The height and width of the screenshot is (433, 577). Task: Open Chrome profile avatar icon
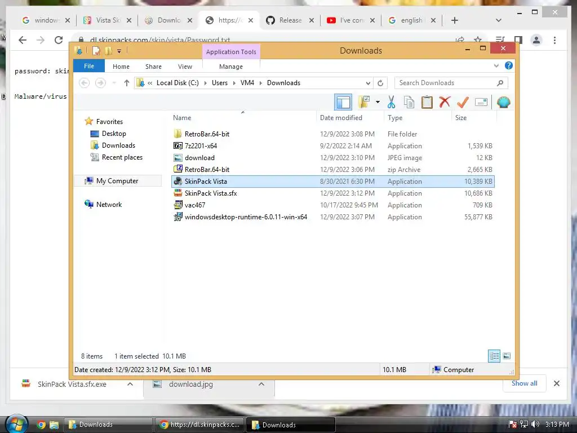[x=536, y=40]
